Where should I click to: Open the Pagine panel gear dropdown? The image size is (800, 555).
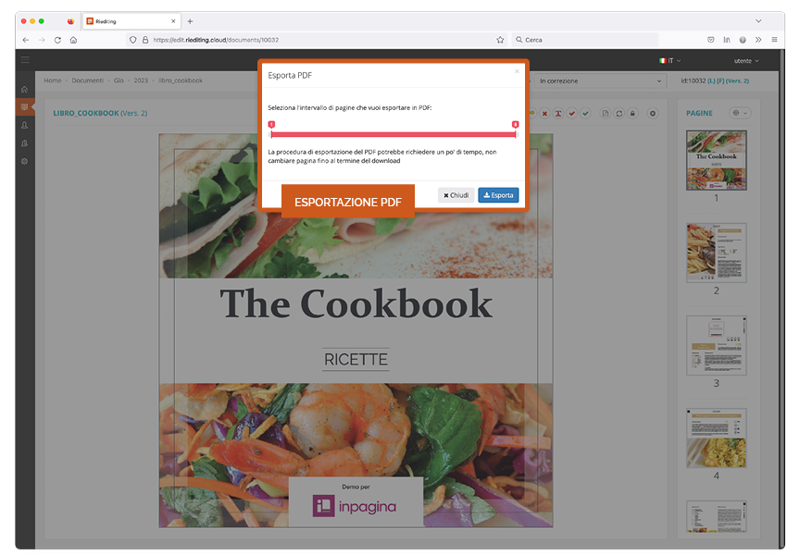coord(740,113)
